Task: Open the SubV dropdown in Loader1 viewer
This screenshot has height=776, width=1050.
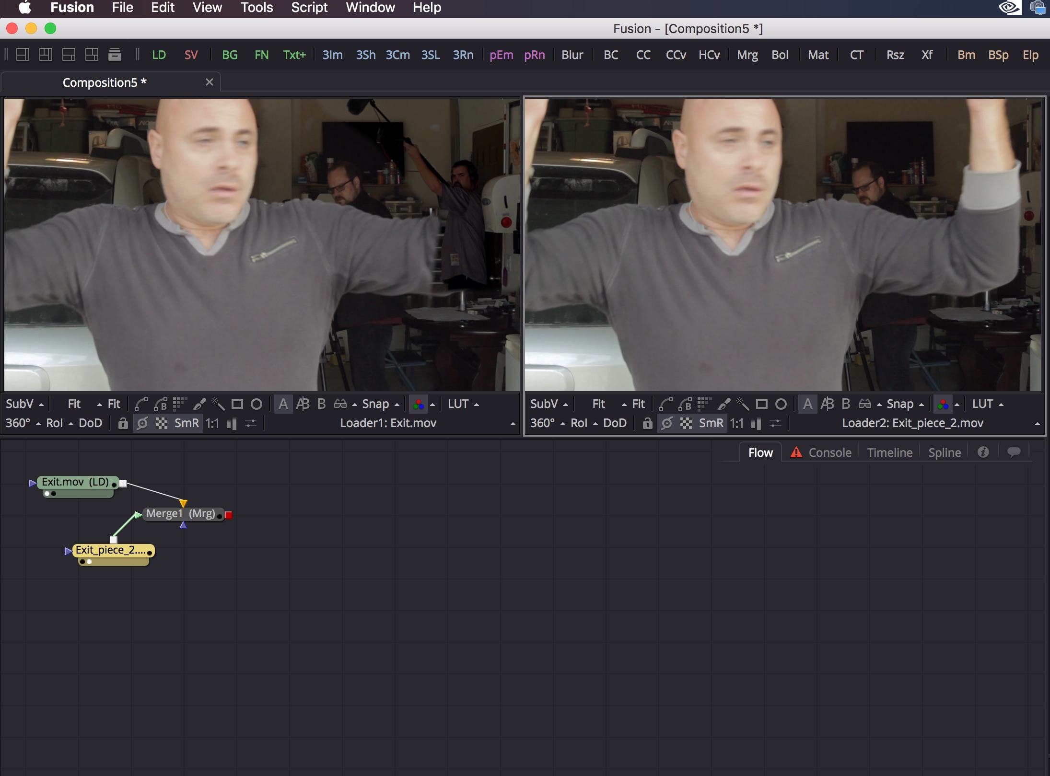Action: [24, 404]
